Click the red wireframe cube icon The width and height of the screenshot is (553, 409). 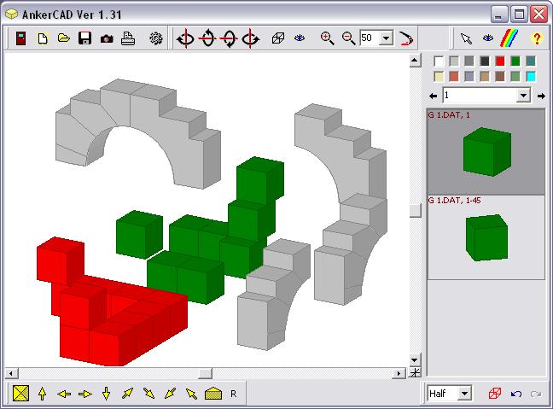(495, 393)
